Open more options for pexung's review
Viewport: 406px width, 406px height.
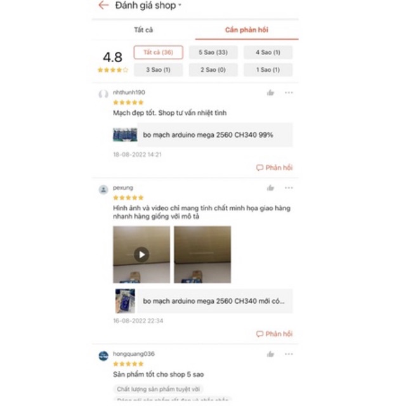tap(289, 188)
